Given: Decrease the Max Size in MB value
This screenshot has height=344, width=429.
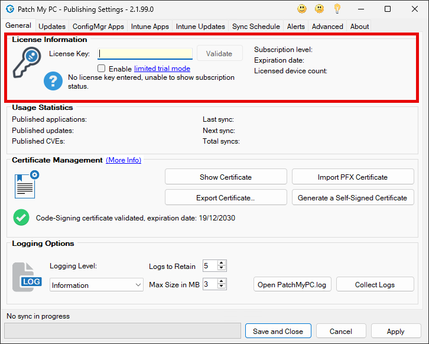Looking at the screenshot, I should pyautogui.click(x=222, y=287).
